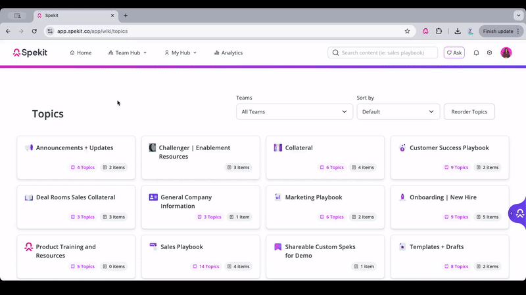Bookmark this page with star icon

tap(407, 31)
